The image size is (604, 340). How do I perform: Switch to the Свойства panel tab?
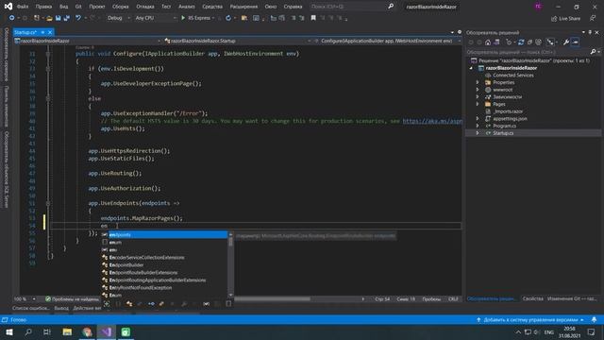[532, 298]
